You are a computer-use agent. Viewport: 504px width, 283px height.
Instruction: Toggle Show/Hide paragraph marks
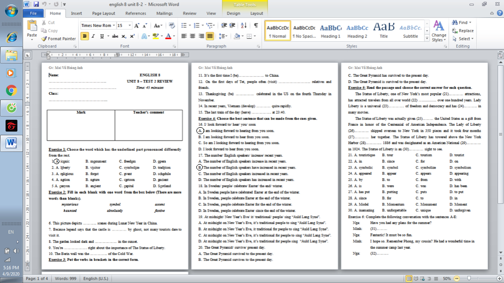(256, 26)
